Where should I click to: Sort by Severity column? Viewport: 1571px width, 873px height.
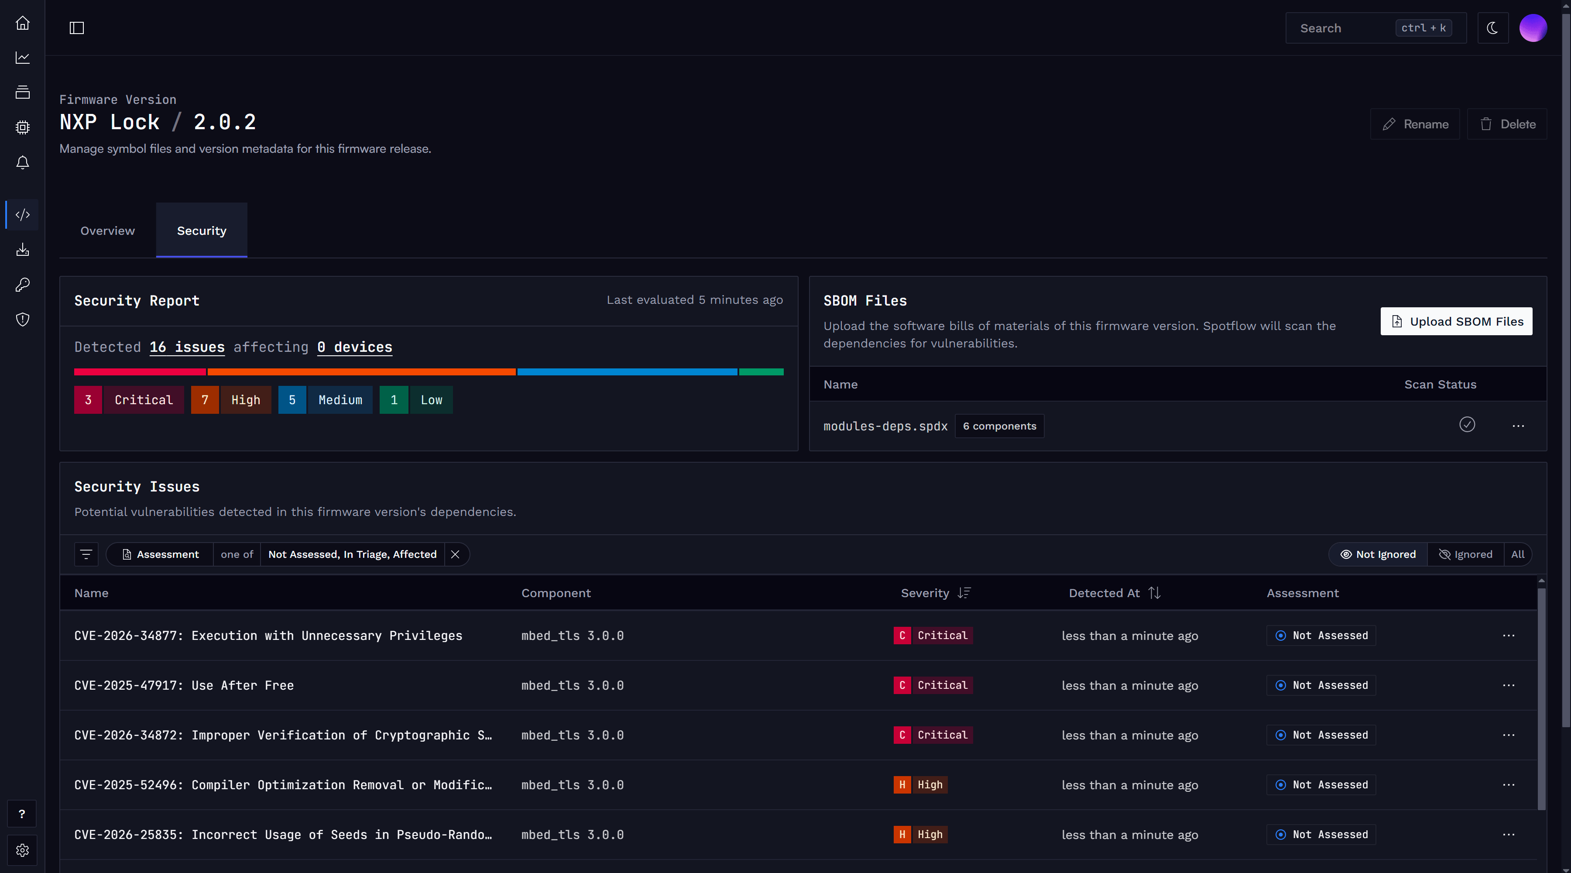936,593
